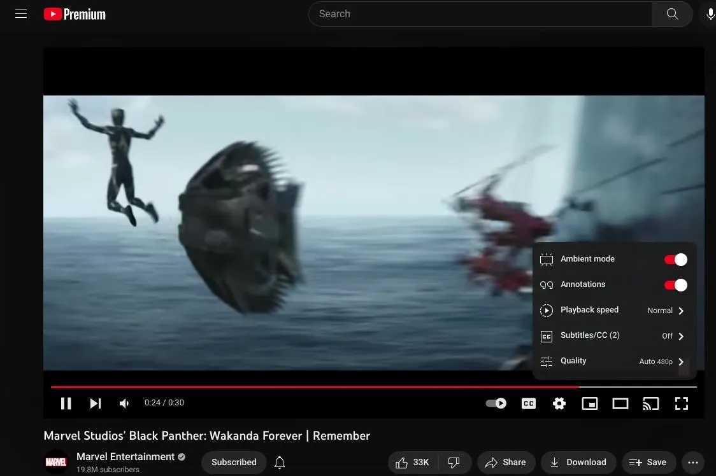
Task: Click the Subtitles CC box icon
Action: tap(546, 337)
